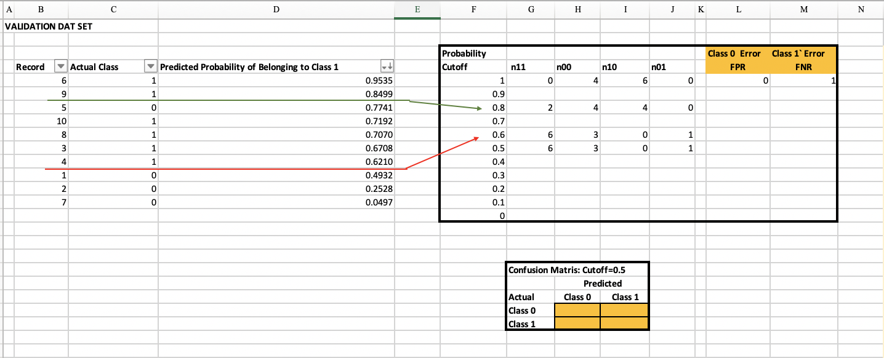Select the cutoff value 0.5 cell
This screenshot has height=358, width=884.
[474, 148]
